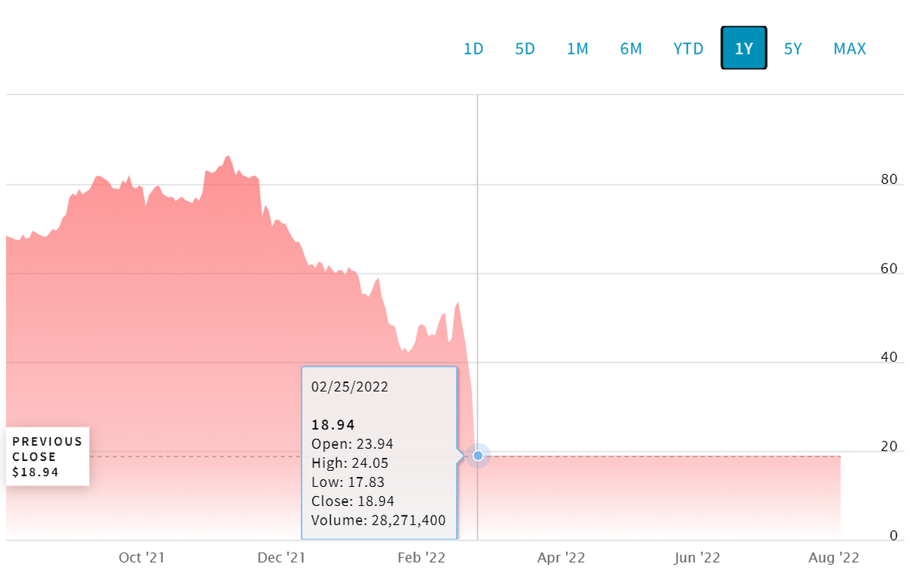This screenshot has height=583, width=909.
Task: Click the Feb '22 axis label
Action: click(x=421, y=558)
